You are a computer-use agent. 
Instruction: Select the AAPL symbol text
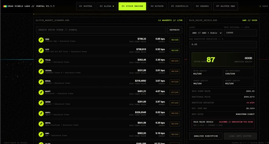point(48,112)
